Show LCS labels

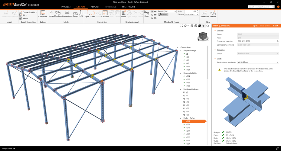(81, 14)
